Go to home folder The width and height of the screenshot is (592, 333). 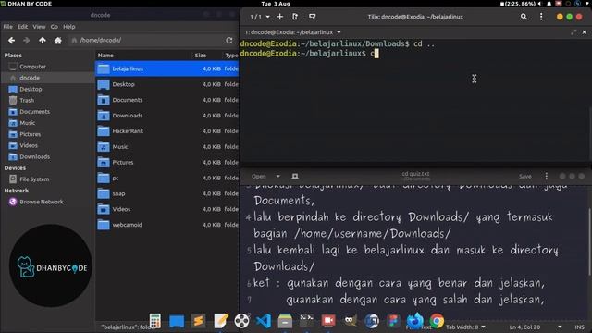[x=57, y=40]
